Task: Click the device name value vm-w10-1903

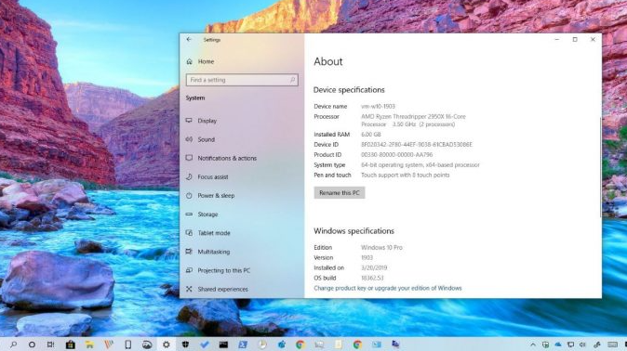Action: 378,106
